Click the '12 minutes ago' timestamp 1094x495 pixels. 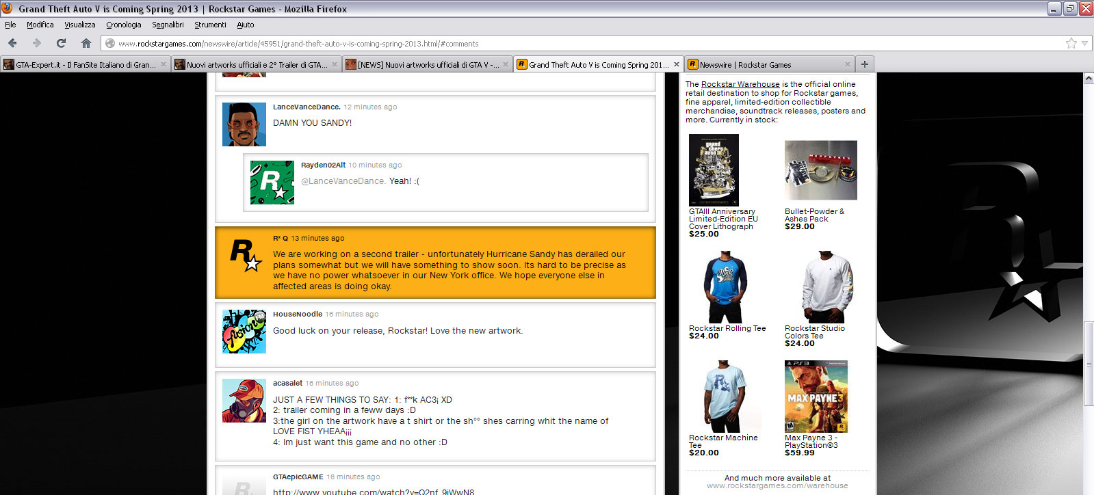tap(370, 107)
